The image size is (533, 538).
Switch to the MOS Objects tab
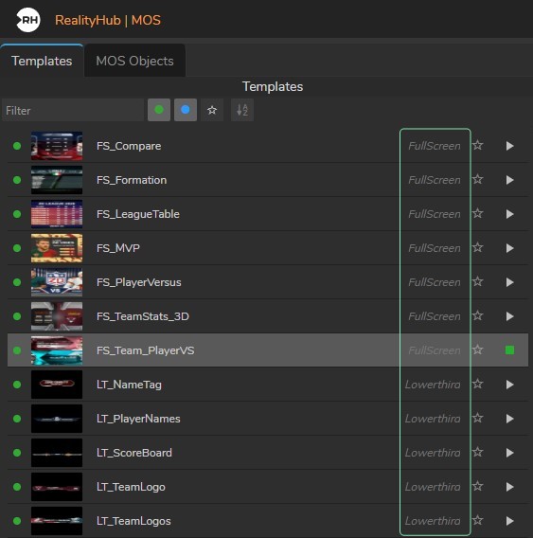pos(134,61)
